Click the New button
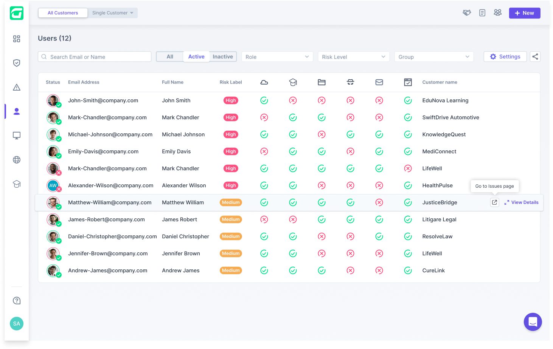Image resolution: width=553 pixels, height=349 pixels. (x=524, y=13)
